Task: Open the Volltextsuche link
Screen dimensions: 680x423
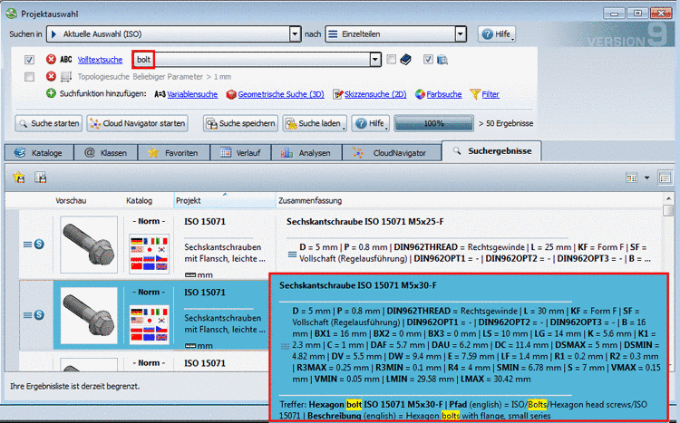Action: pos(100,60)
